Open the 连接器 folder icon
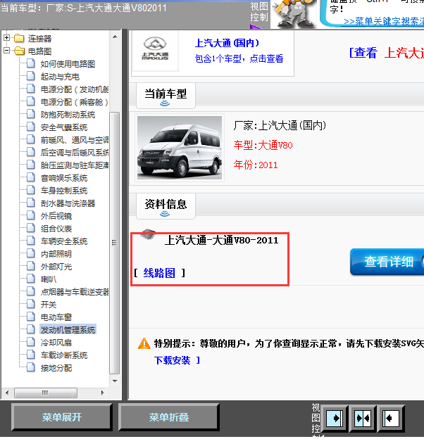The image size is (424, 439). pyautogui.click(x=19, y=38)
